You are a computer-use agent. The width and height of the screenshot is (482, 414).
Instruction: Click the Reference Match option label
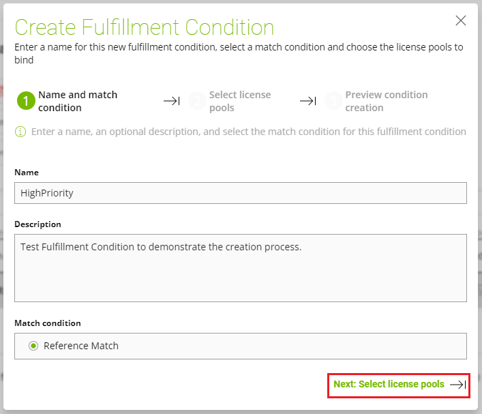coord(81,346)
